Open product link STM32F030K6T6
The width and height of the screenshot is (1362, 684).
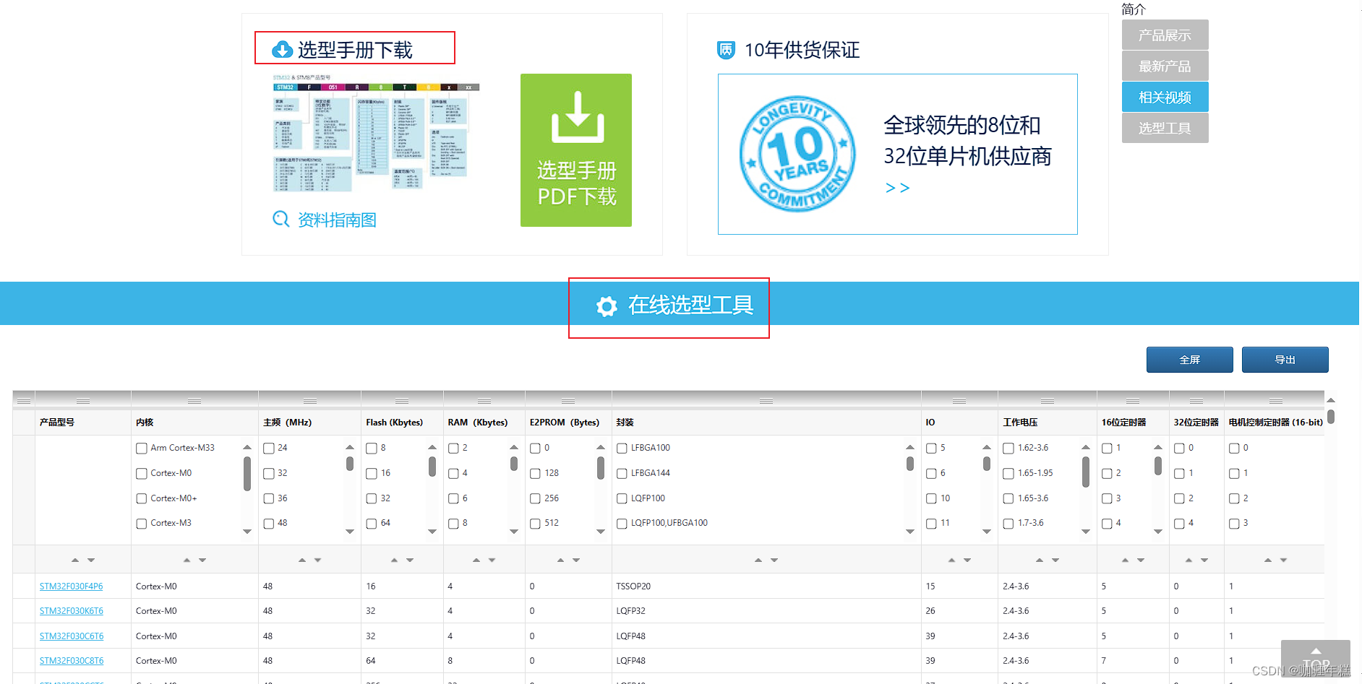72,611
